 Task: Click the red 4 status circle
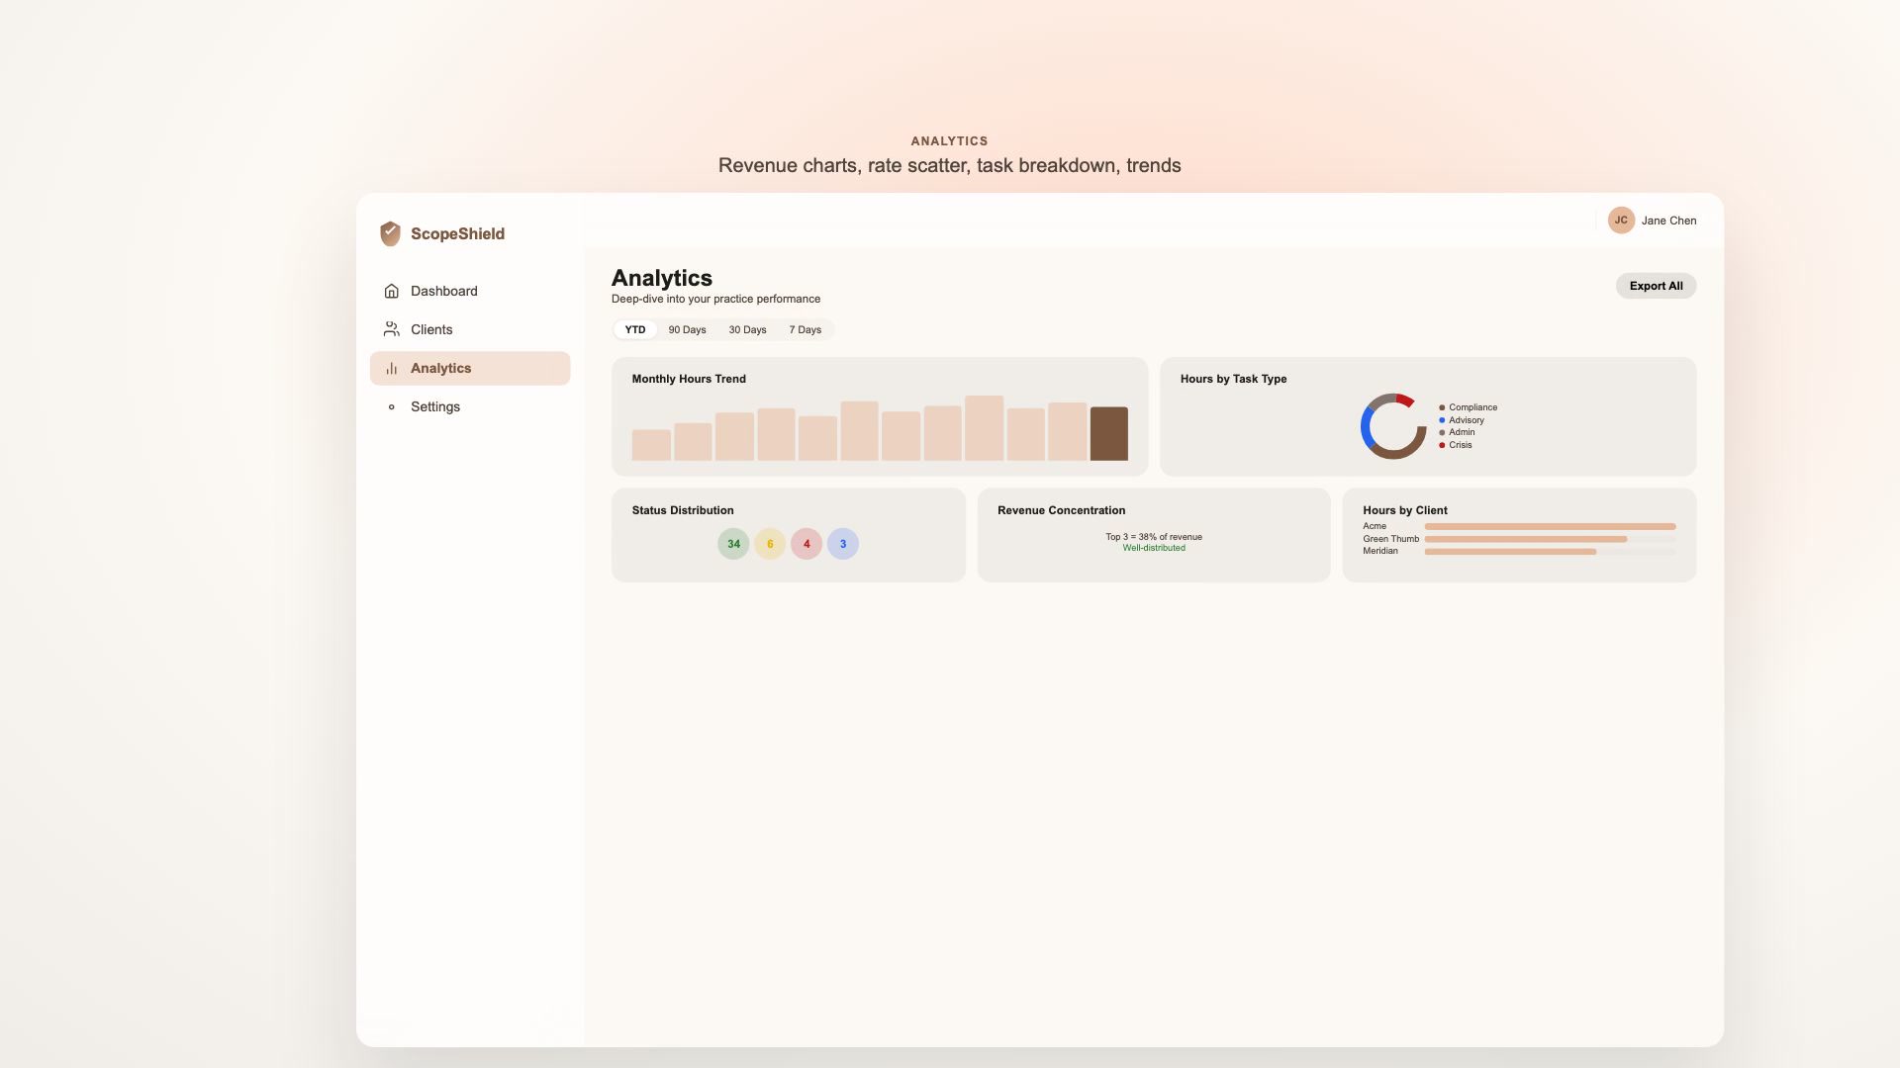(807, 544)
